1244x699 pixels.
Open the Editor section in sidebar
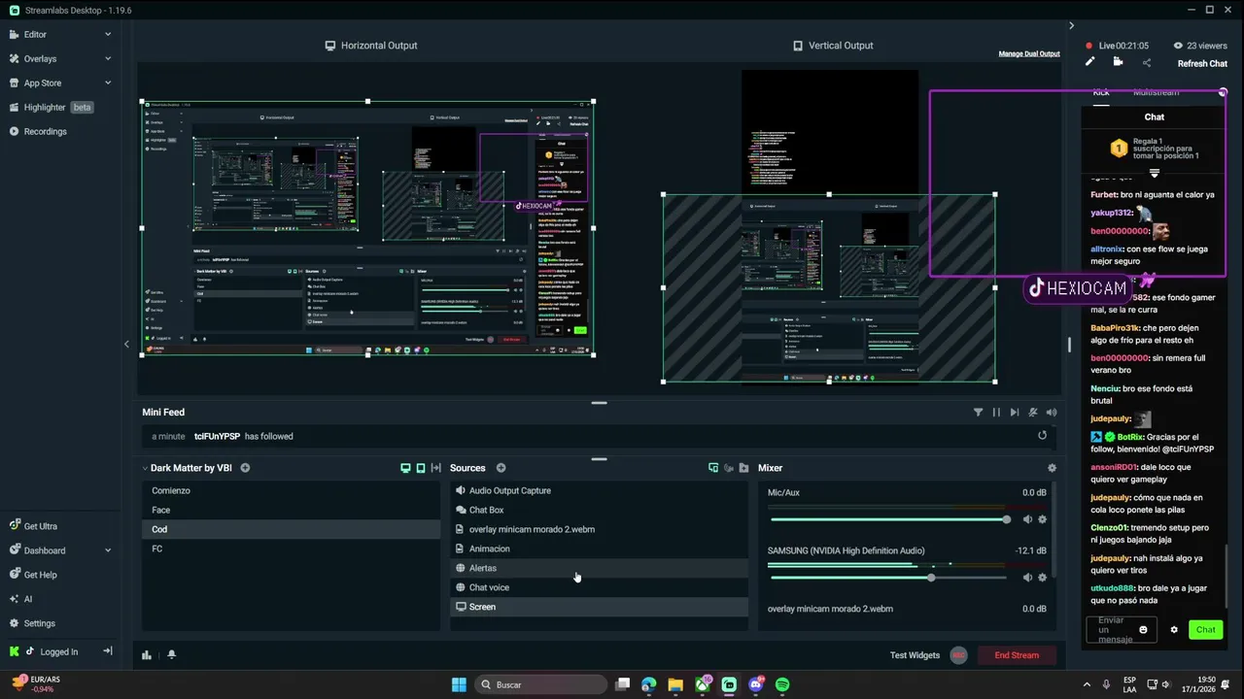[35, 34]
